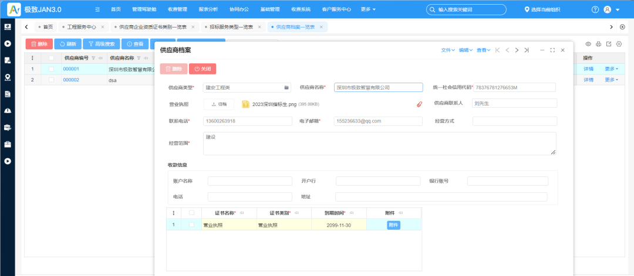Click the user avatar icon
This screenshot has height=276, width=634.
pos(607,9)
